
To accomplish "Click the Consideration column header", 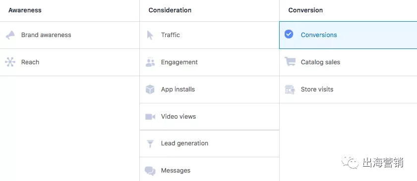I will point(170,10).
